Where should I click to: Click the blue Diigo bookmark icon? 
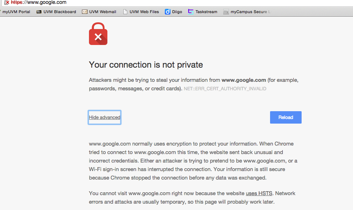tap(168, 12)
